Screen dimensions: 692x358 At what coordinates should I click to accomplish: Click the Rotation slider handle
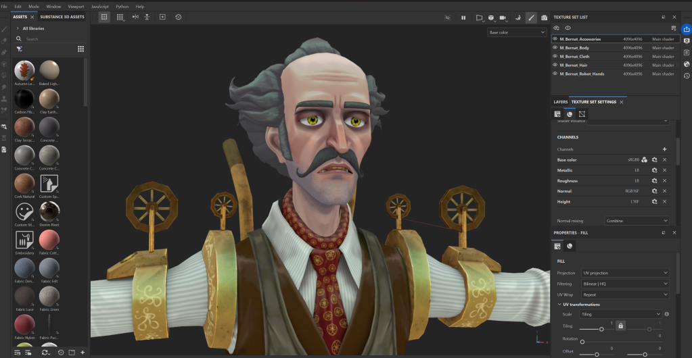point(582,342)
